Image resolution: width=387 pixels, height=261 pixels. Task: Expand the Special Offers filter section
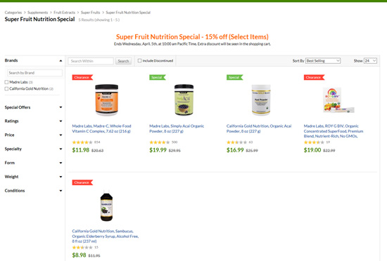point(33,107)
